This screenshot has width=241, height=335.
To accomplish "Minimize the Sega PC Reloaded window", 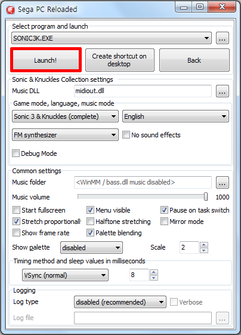I will point(184,8).
